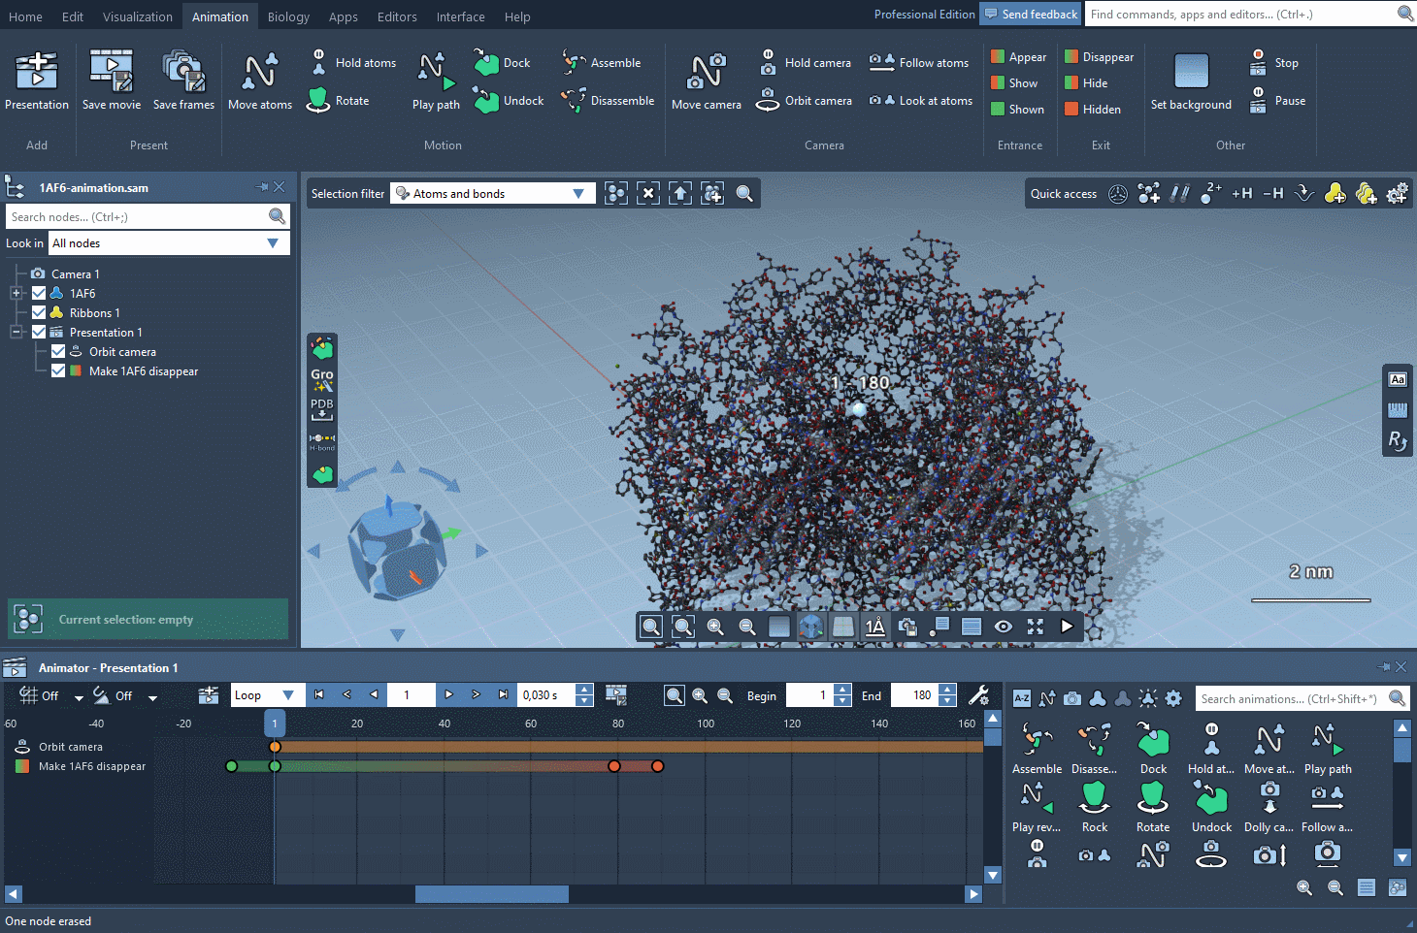Click the Rotate animation icon in the Animator
Image resolution: width=1417 pixels, height=933 pixels.
1152,803
